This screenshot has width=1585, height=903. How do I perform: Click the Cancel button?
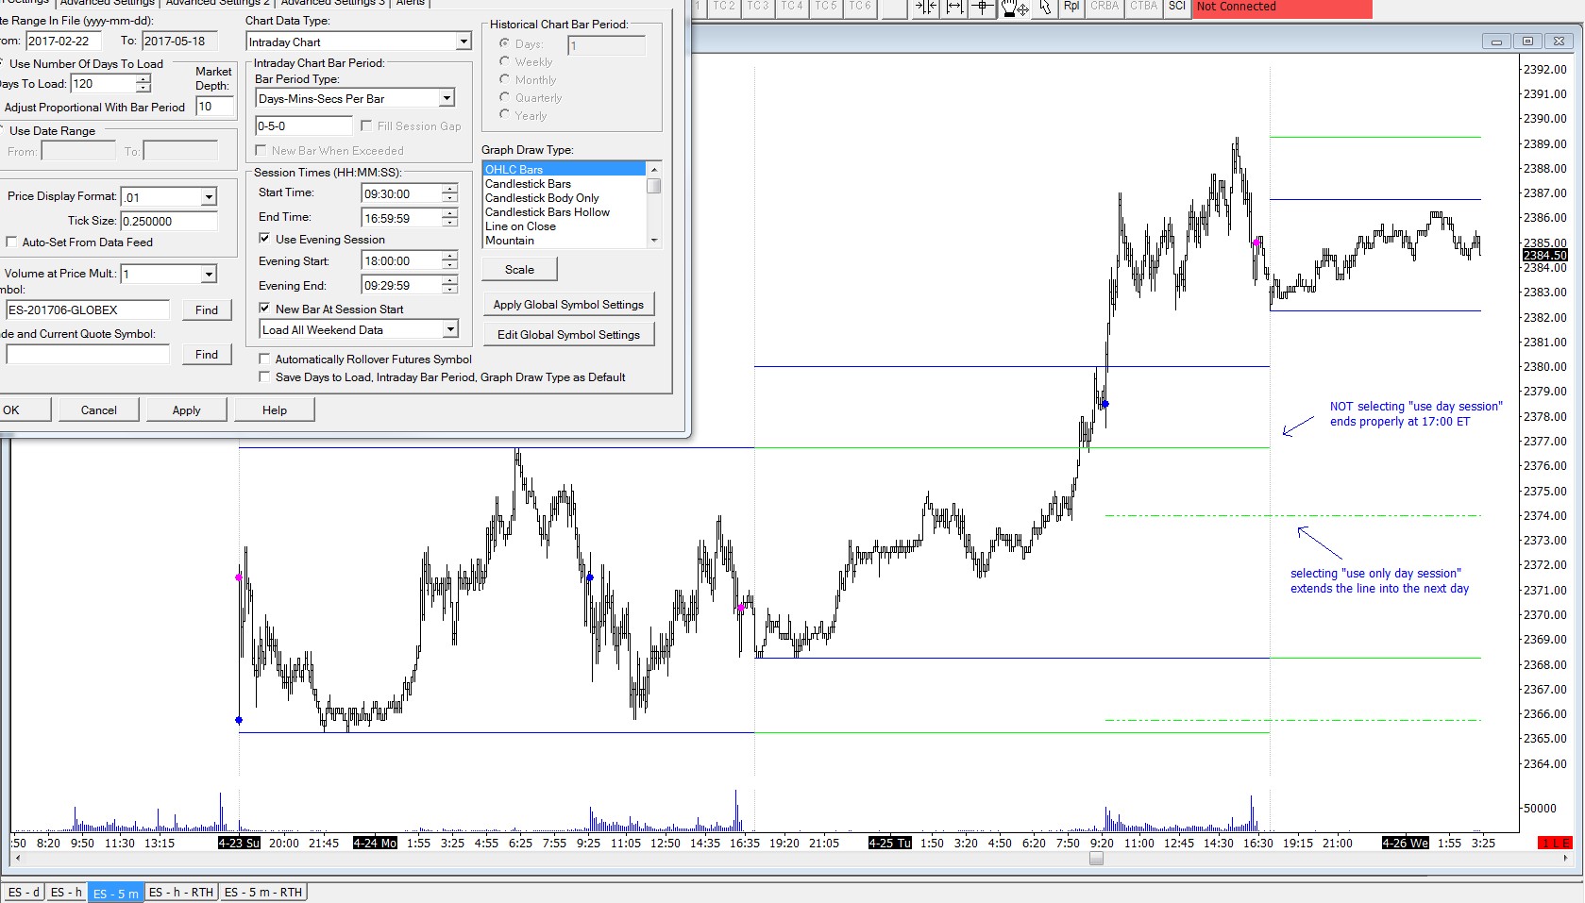pos(99,410)
